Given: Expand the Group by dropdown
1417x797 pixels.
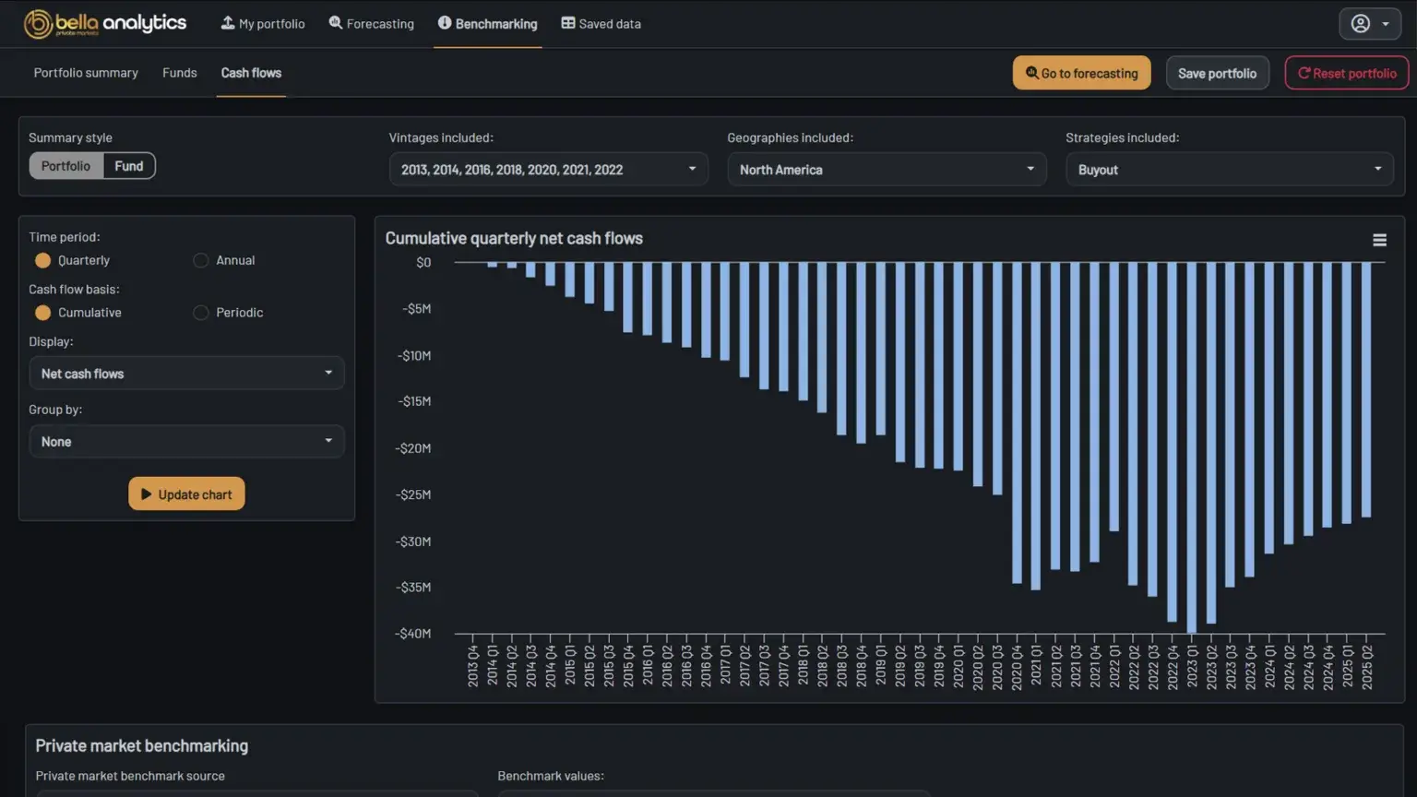Looking at the screenshot, I should [x=186, y=441].
